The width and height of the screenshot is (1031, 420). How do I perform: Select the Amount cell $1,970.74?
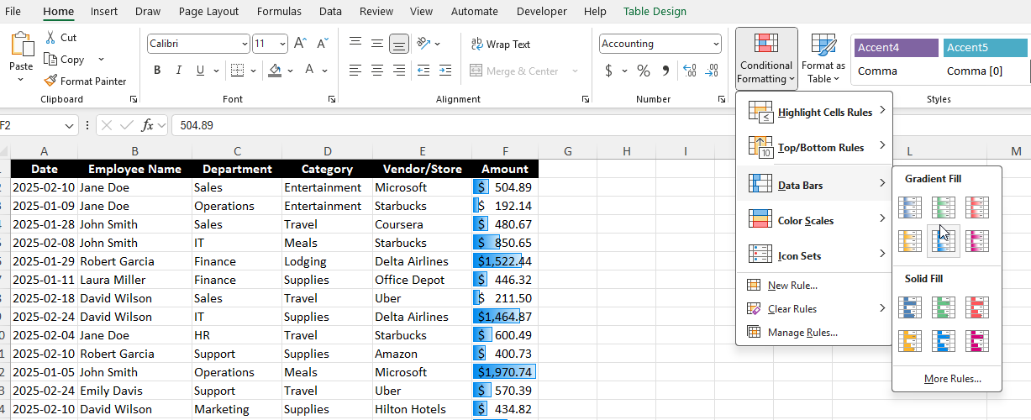[x=504, y=372]
